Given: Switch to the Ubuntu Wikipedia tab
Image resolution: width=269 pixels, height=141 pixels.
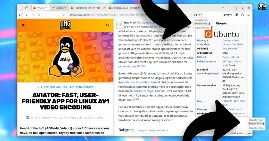Looking at the screenshot, I should coord(59,8).
